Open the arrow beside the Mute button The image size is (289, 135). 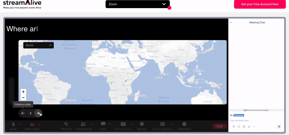coord(20,125)
